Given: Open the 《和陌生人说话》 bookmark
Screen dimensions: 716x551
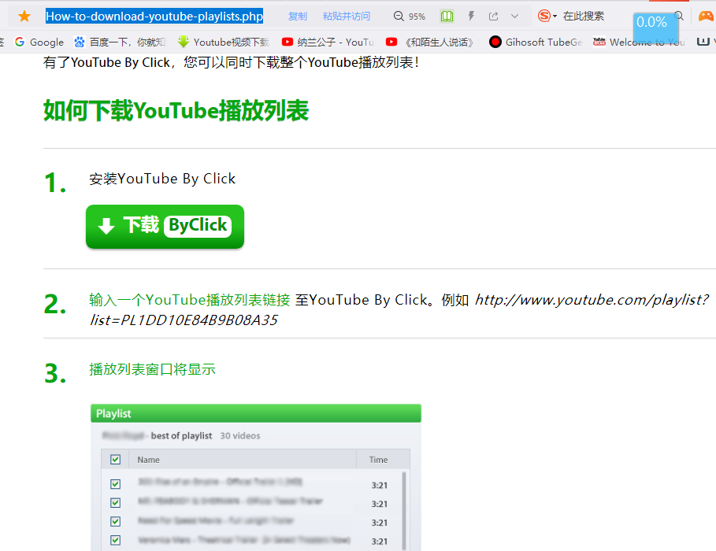Looking at the screenshot, I should point(432,42).
